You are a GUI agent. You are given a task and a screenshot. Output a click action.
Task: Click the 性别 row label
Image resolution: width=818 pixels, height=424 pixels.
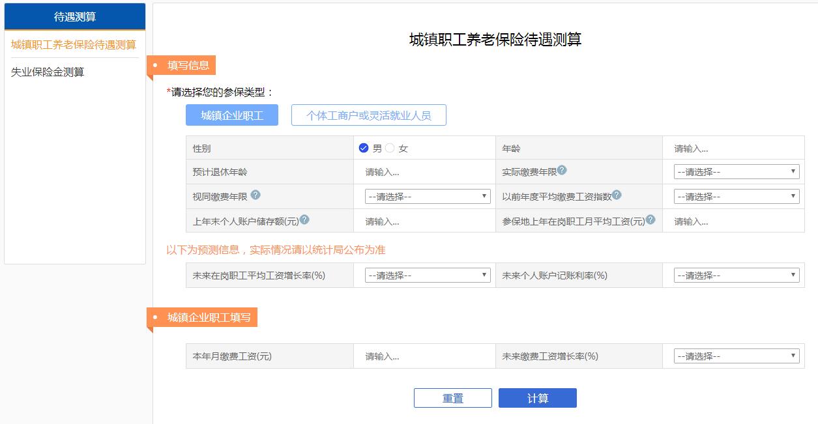202,148
